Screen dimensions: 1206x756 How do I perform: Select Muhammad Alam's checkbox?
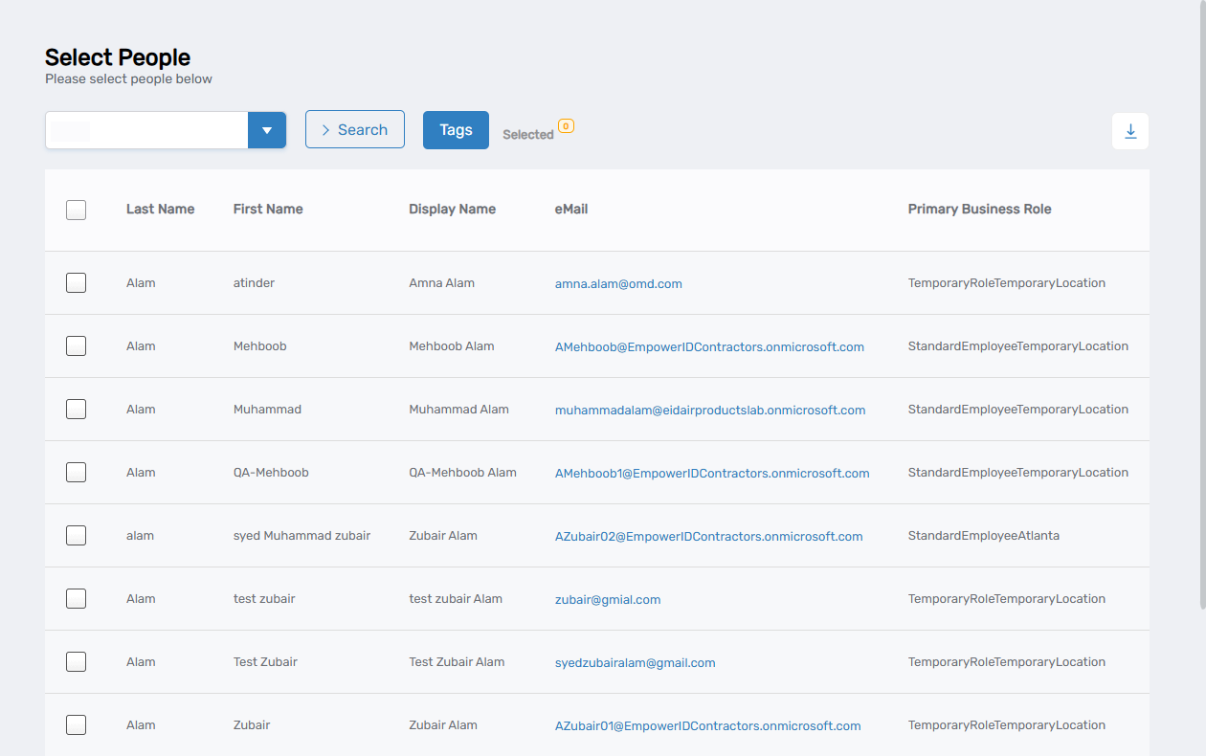pos(76,409)
